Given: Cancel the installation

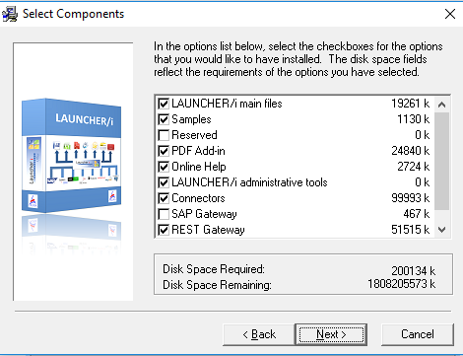Looking at the screenshot, I should point(418,334).
